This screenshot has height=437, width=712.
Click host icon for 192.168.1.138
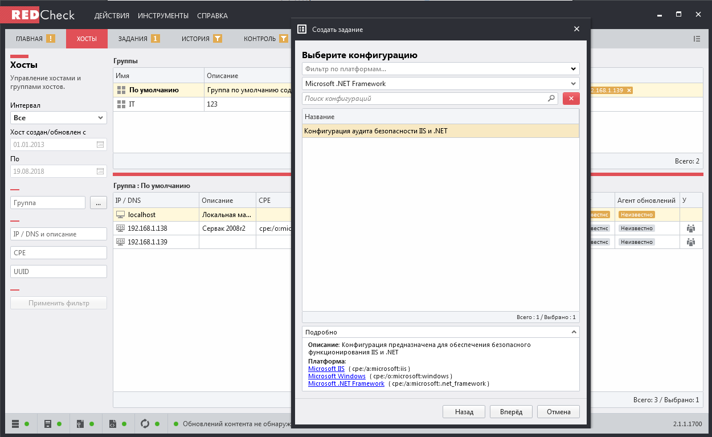click(120, 228)
